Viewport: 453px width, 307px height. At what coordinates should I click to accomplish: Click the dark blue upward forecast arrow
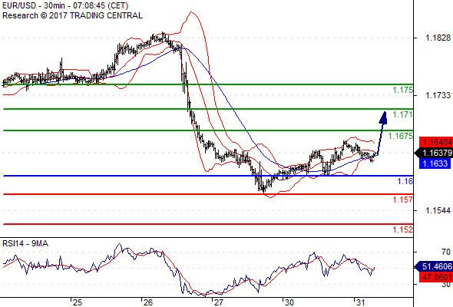tap(382, 134)
